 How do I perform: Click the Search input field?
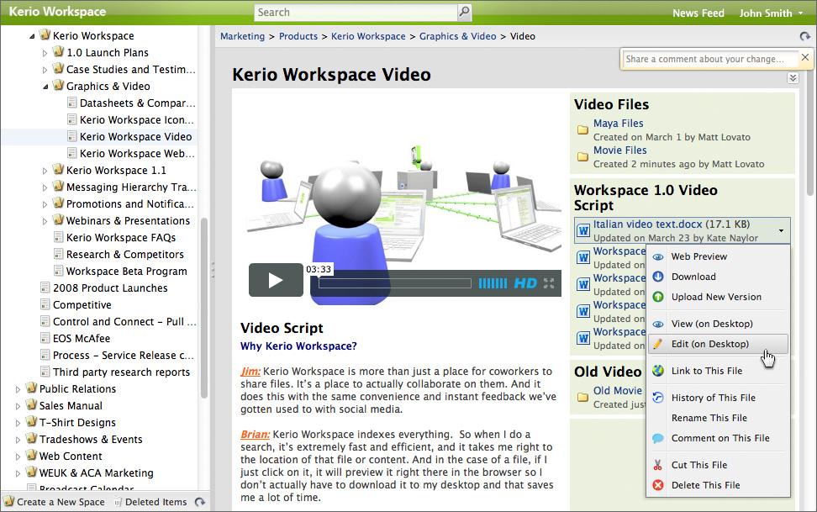tap(356, 12)
